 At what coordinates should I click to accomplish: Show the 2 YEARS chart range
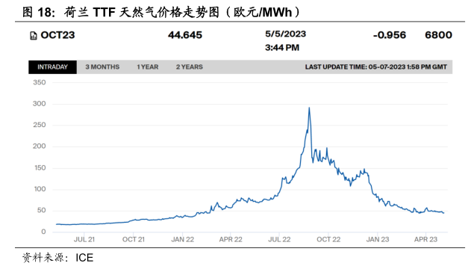pos(190,67)
